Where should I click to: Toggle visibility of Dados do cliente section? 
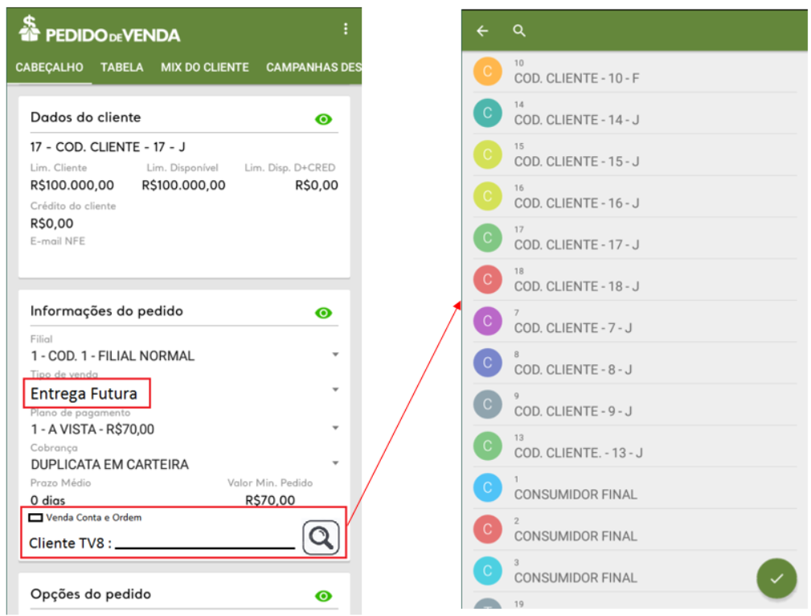[x=323, y=120]
